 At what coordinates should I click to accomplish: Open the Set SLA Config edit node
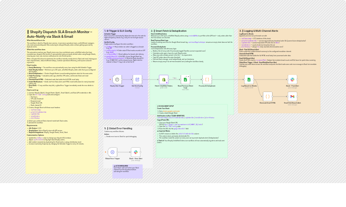137,80
